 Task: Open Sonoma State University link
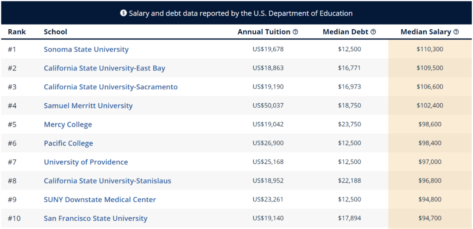86,49
